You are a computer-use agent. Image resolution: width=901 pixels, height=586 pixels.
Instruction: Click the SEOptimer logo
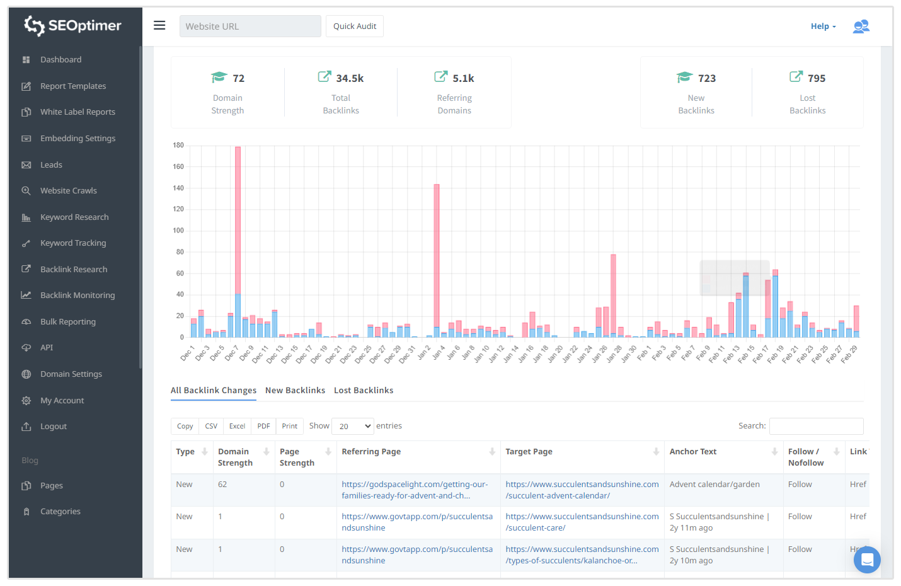pyautogui.click(x=73, y=26)
